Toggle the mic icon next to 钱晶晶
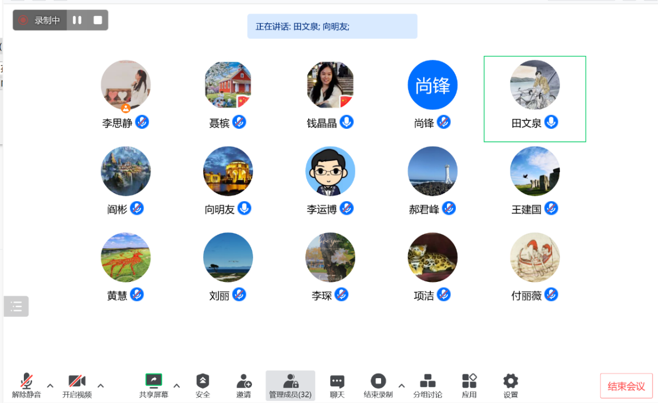This screenshot has width=658, height=403. tap(347, 122)
